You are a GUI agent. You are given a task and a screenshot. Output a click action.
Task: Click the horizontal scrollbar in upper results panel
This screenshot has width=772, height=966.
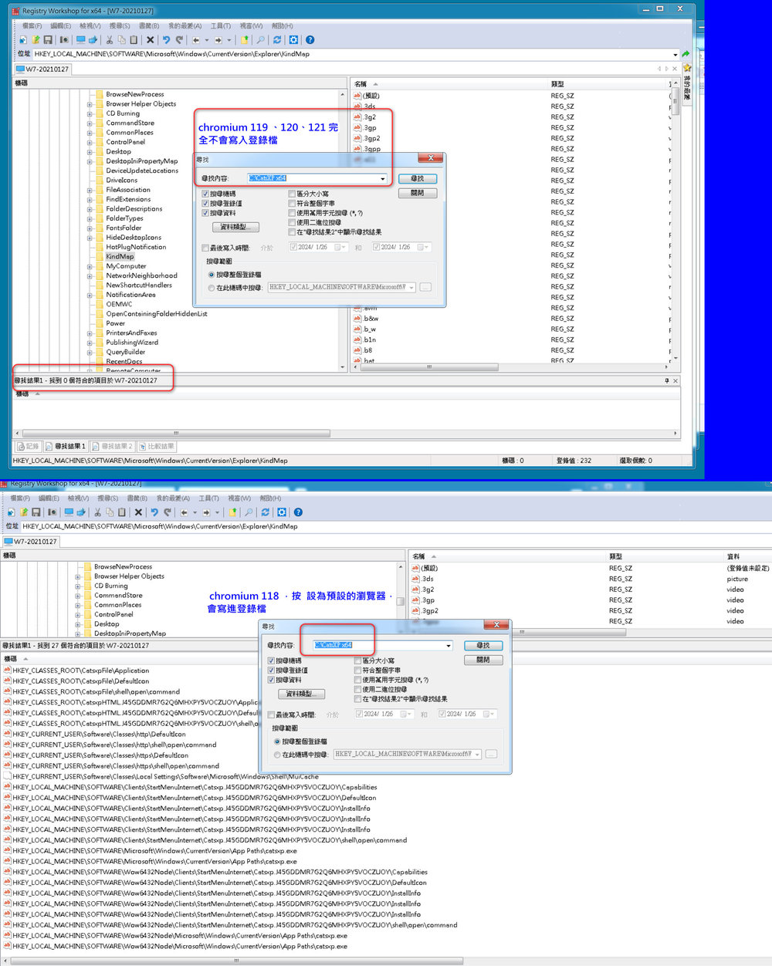[175, 433]
